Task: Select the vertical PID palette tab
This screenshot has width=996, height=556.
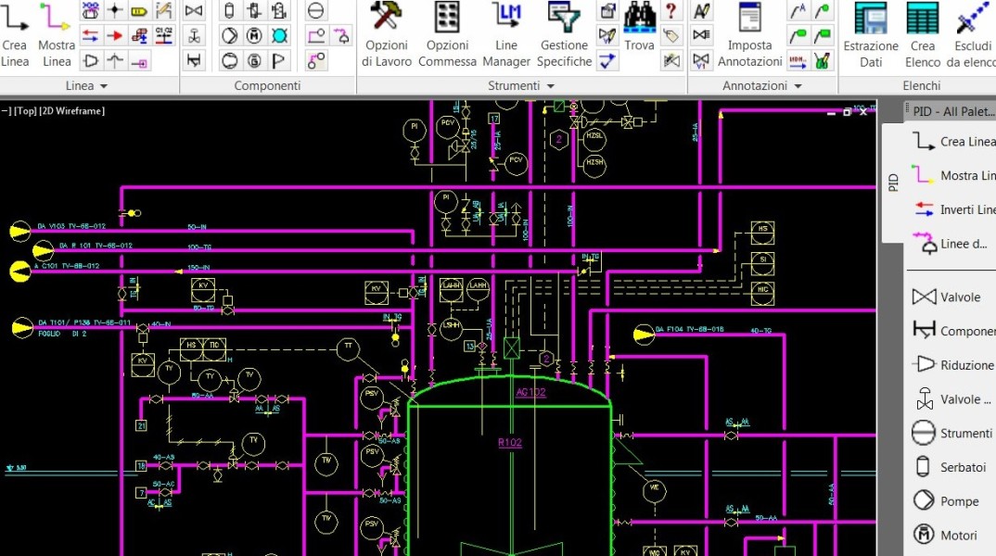Action: [x=893, y=182]
